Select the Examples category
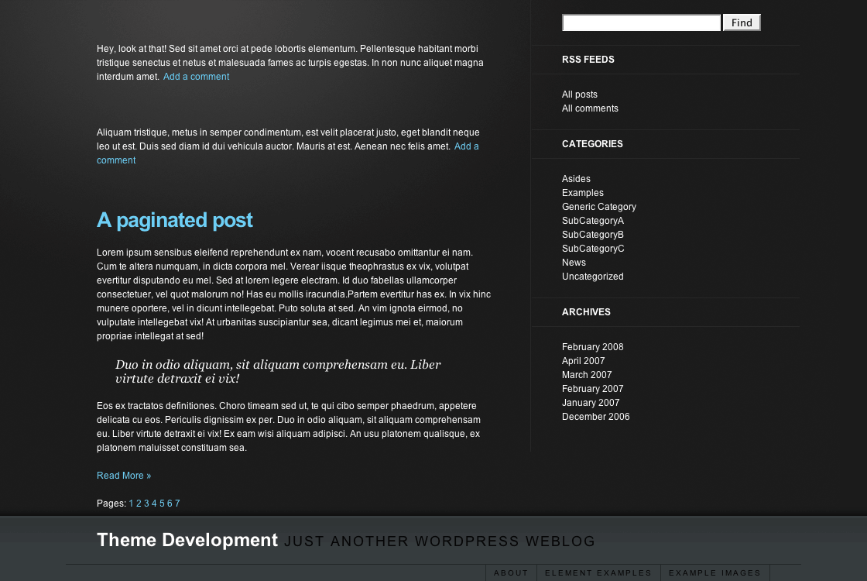 tap(582, 192)
